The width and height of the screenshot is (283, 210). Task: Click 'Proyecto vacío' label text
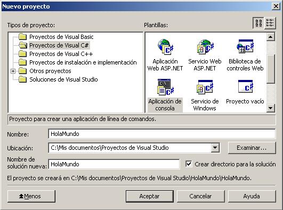[x=245, y=101]
